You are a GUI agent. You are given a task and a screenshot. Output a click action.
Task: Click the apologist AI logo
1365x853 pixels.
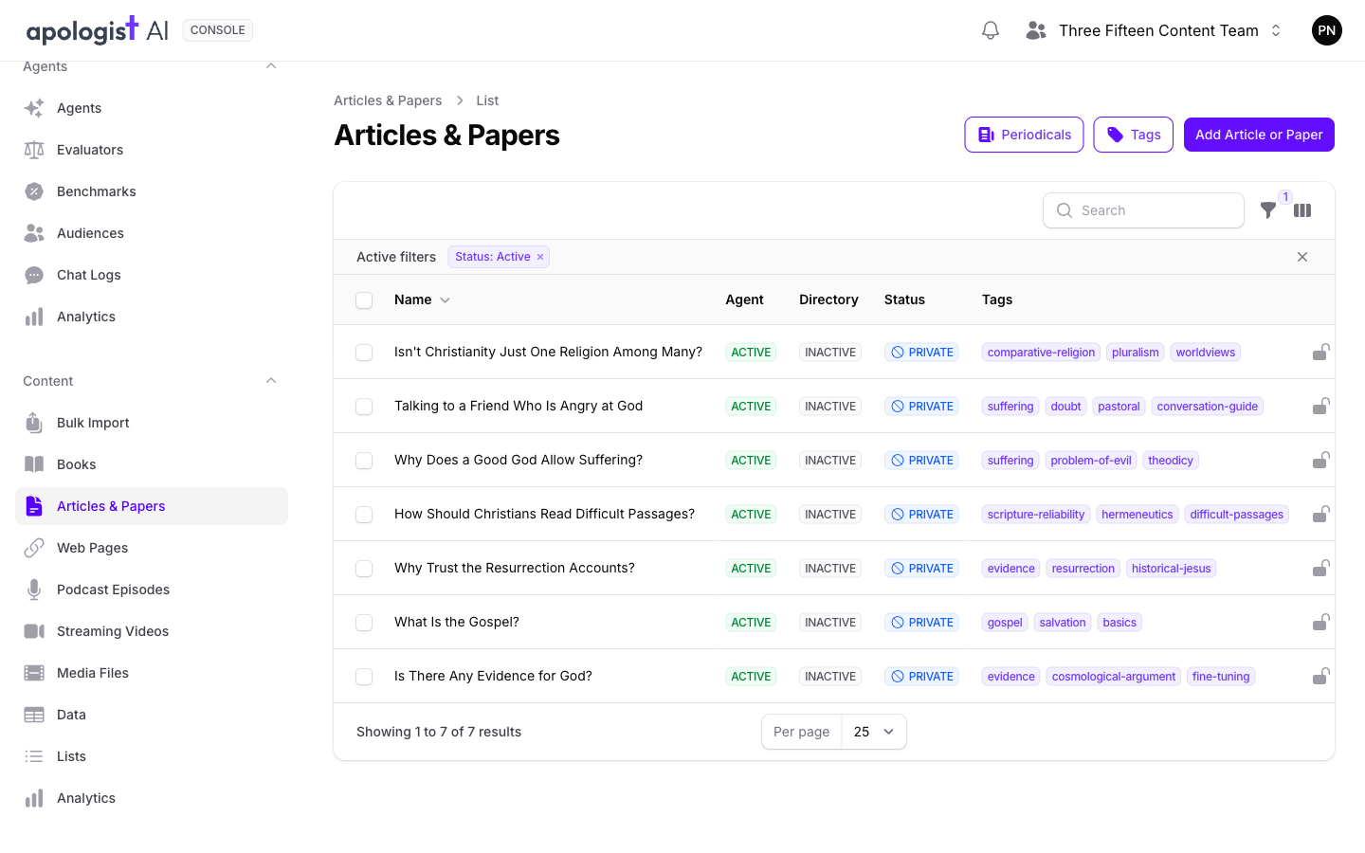coord(98,30)
